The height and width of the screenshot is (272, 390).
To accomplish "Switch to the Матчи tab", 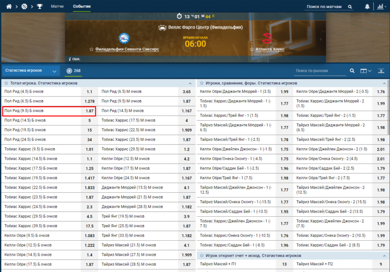I will [57, 7].
